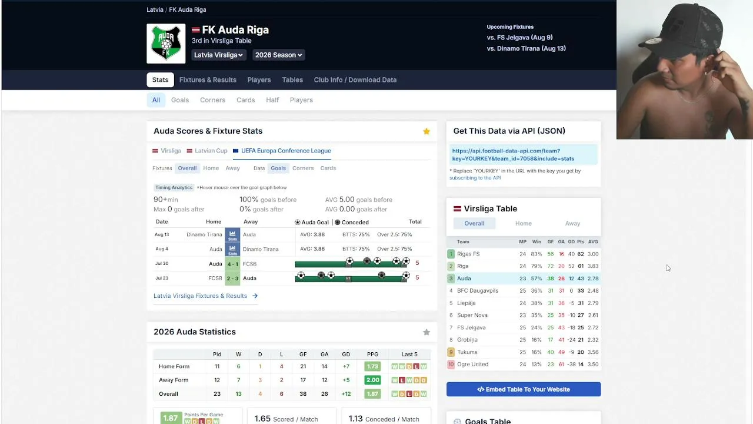The height and width of the screenshot is (424, 753).
Task: Open the 4 - 1 score for Auda vs FCSB
Action: (232, 264)
